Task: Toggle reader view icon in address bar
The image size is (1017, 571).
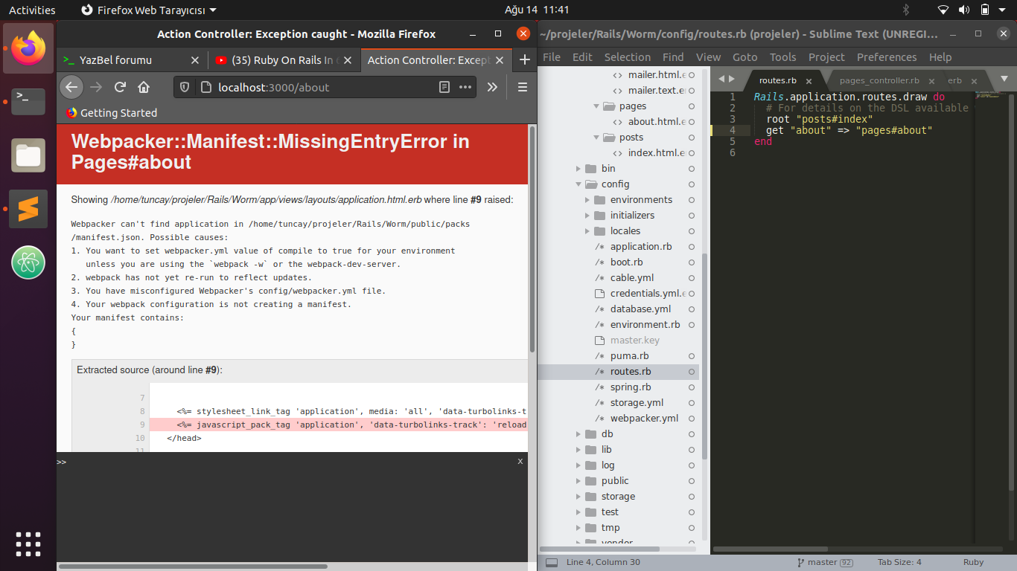Action: click(x=444, y=87)
